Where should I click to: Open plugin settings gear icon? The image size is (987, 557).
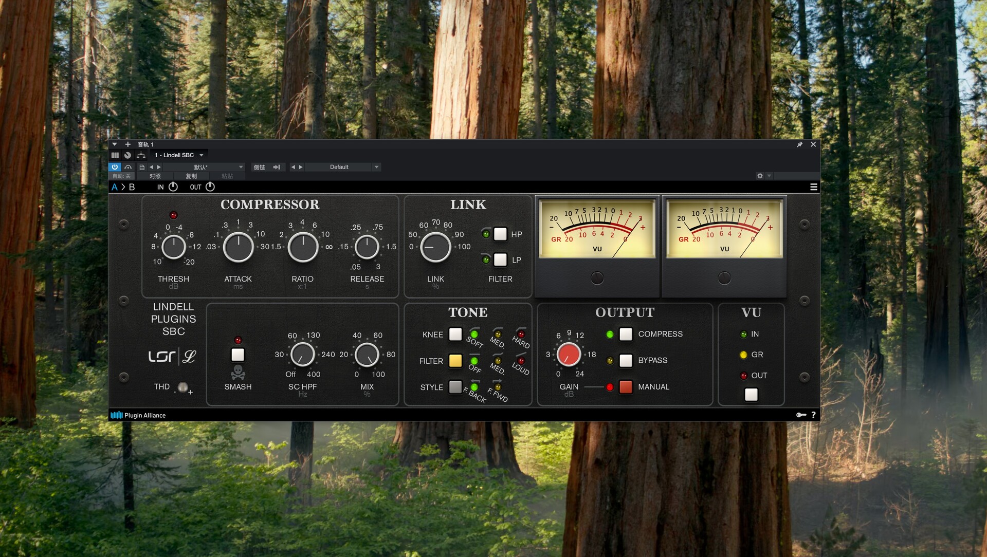coord(760,176)
